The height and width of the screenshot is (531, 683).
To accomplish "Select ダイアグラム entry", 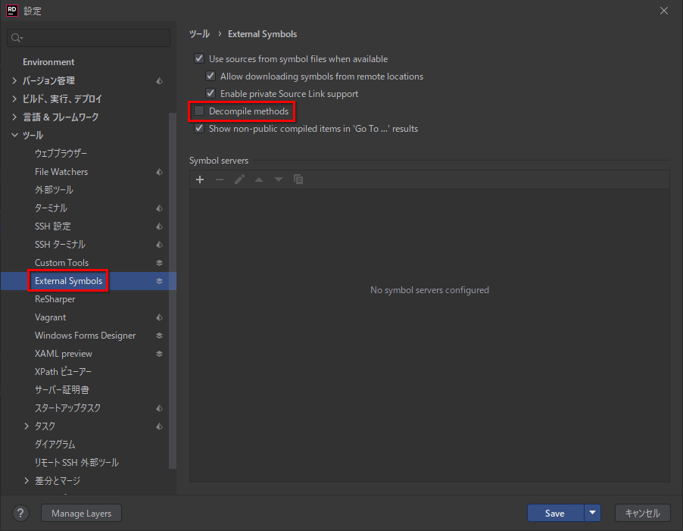I will click(55, 445).
